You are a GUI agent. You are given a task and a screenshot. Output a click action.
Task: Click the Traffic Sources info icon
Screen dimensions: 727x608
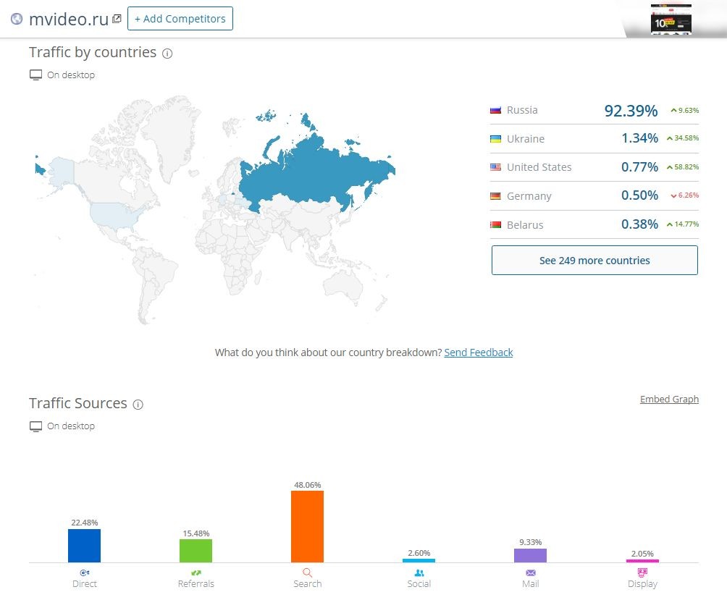click(138, 405)
